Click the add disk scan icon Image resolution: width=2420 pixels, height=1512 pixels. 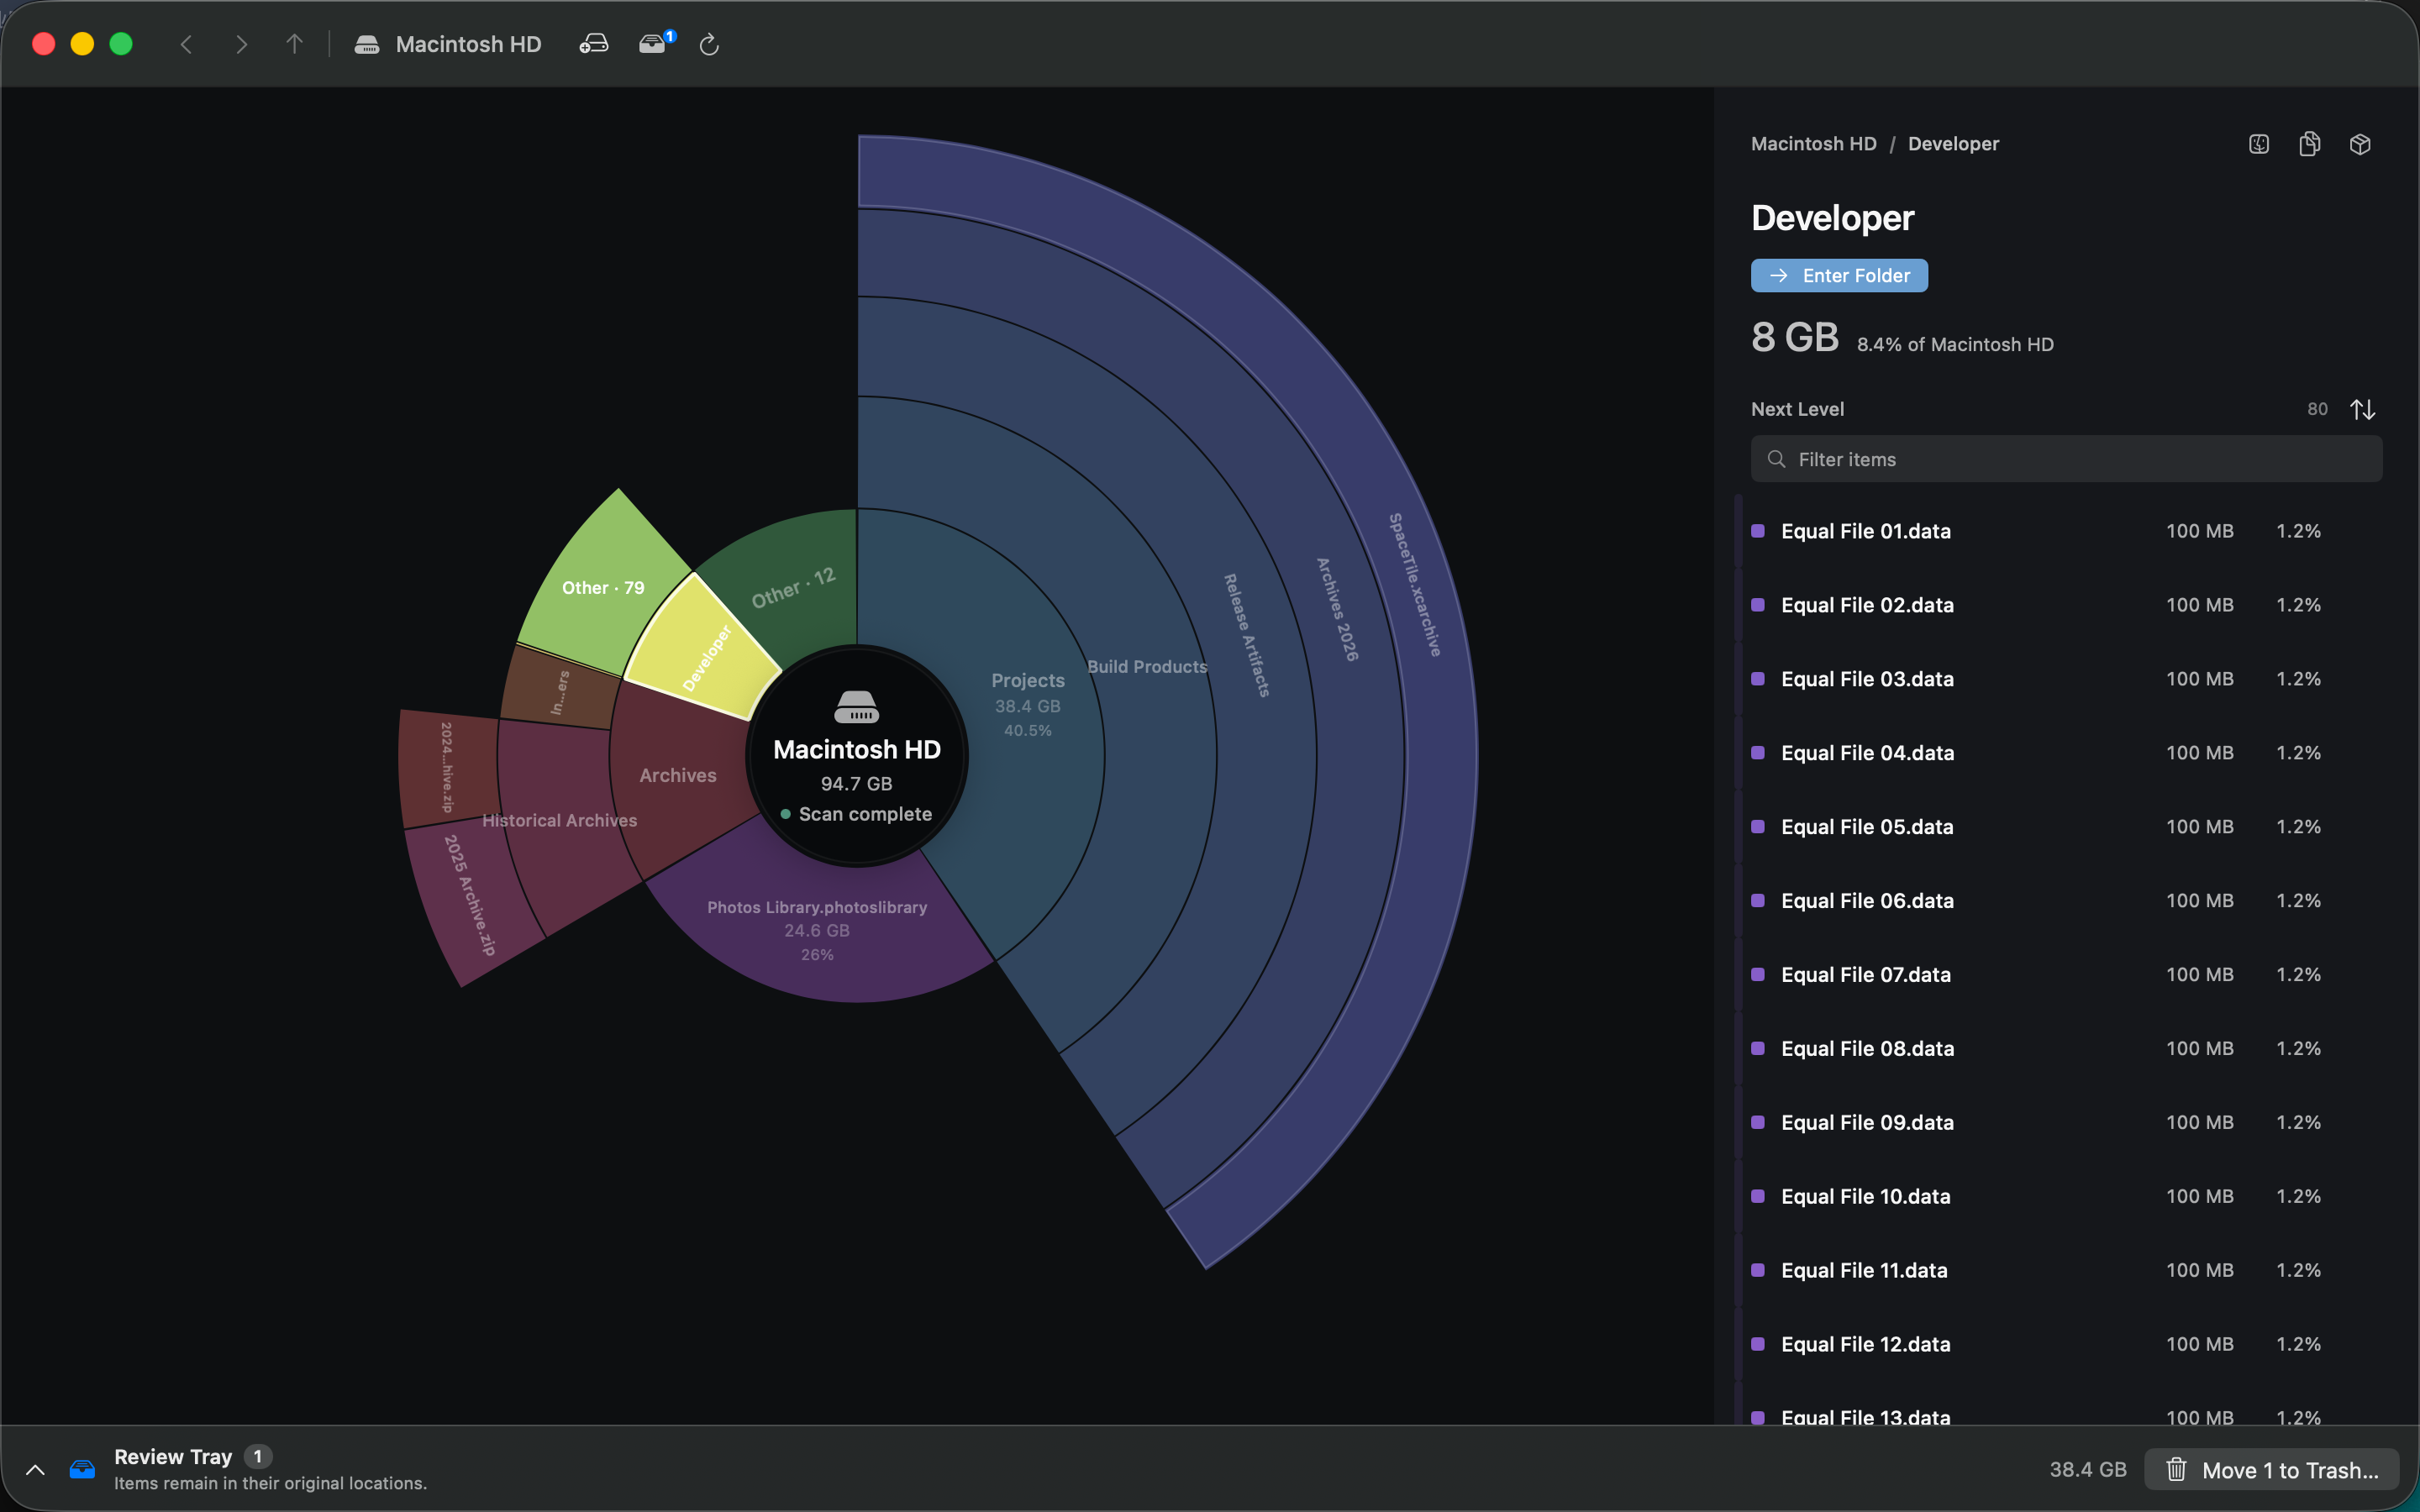coord(594,44)
